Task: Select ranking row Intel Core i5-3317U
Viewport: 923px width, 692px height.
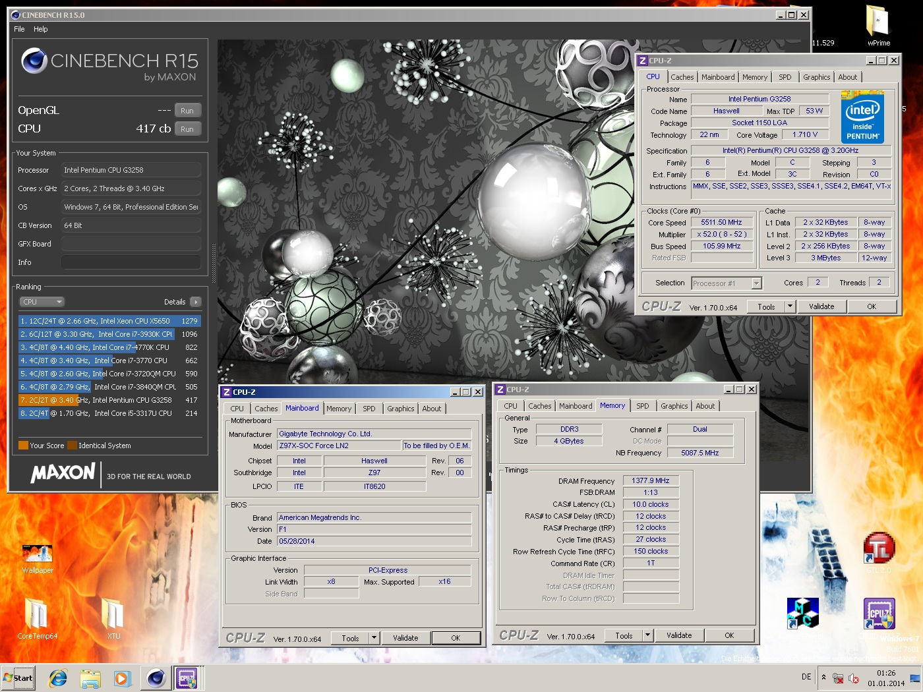Action: (x=109, y=413)
